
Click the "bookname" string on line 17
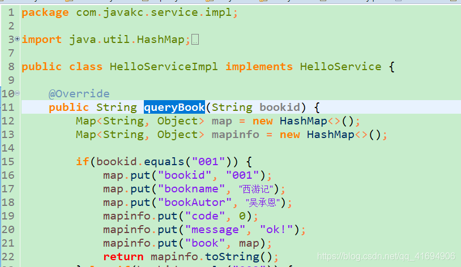pos(191,189)
